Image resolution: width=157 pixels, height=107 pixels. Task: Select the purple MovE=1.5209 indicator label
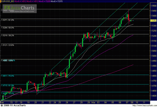[44, 2]
